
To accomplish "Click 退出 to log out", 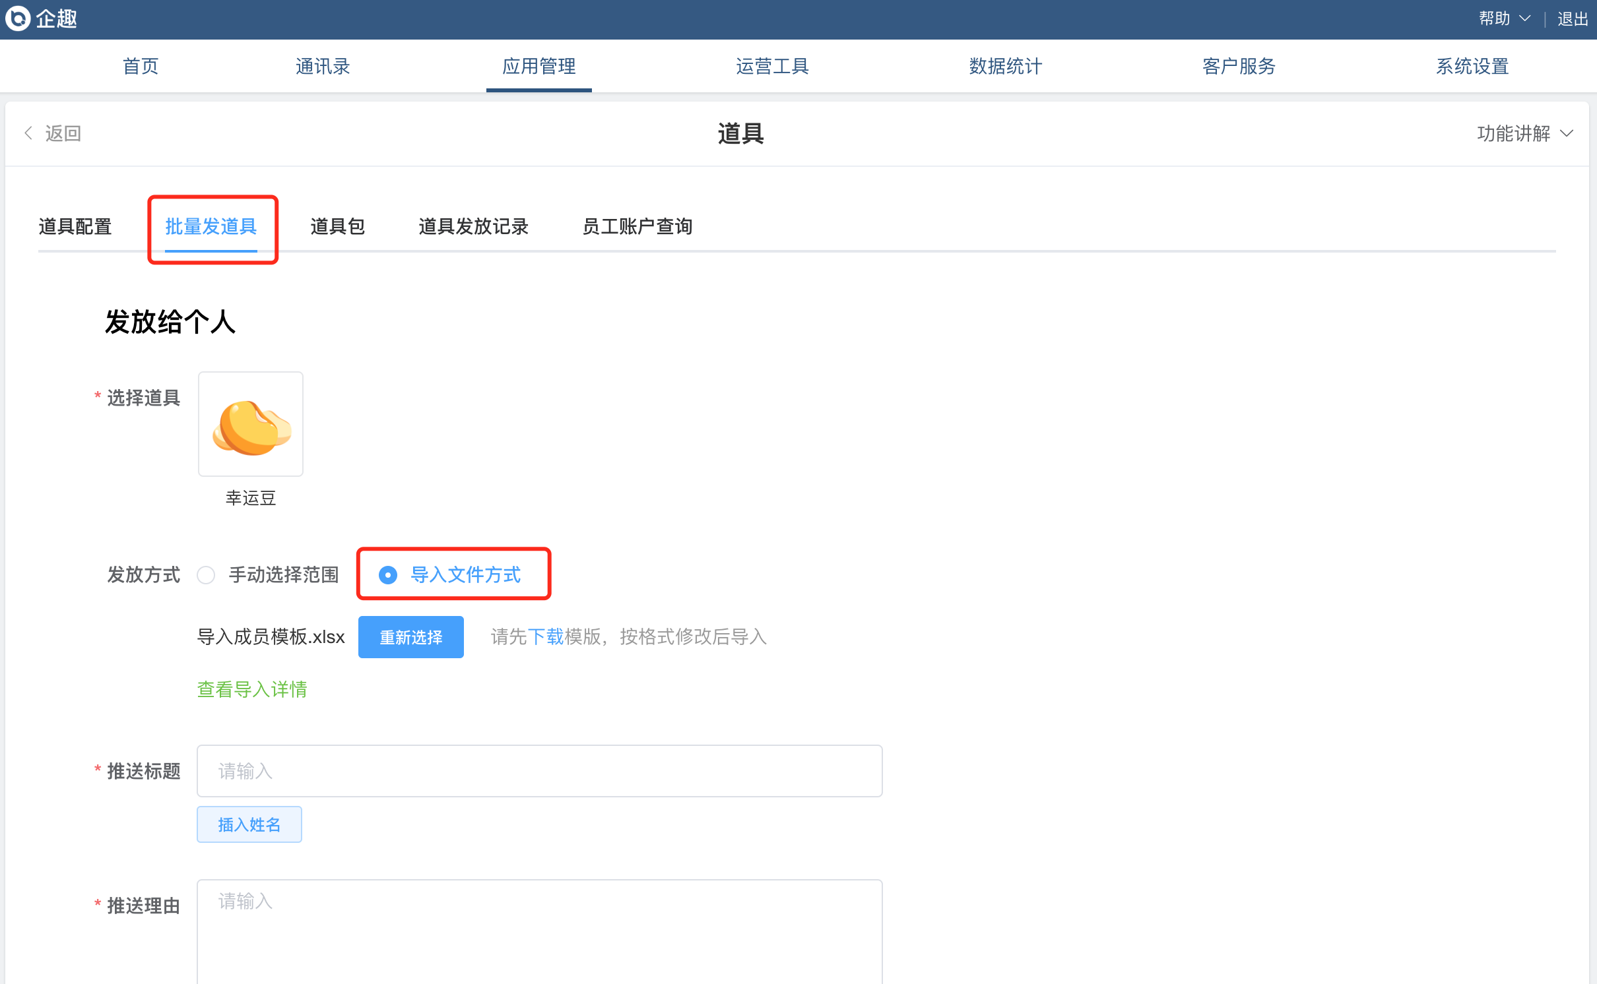I will coord(1572,18).
